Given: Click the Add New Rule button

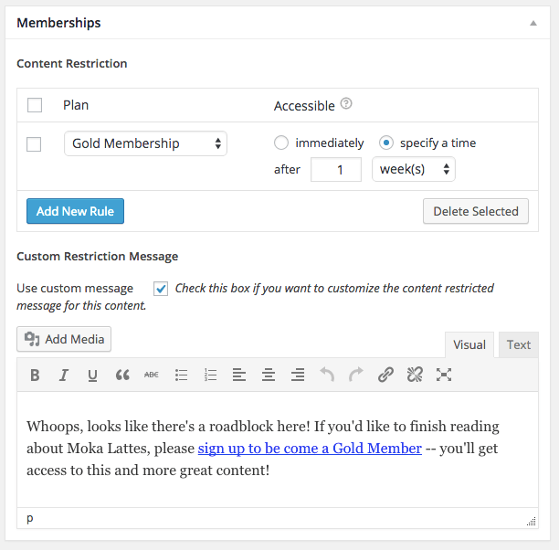Looking at the screenshot, I should [75, 211].
